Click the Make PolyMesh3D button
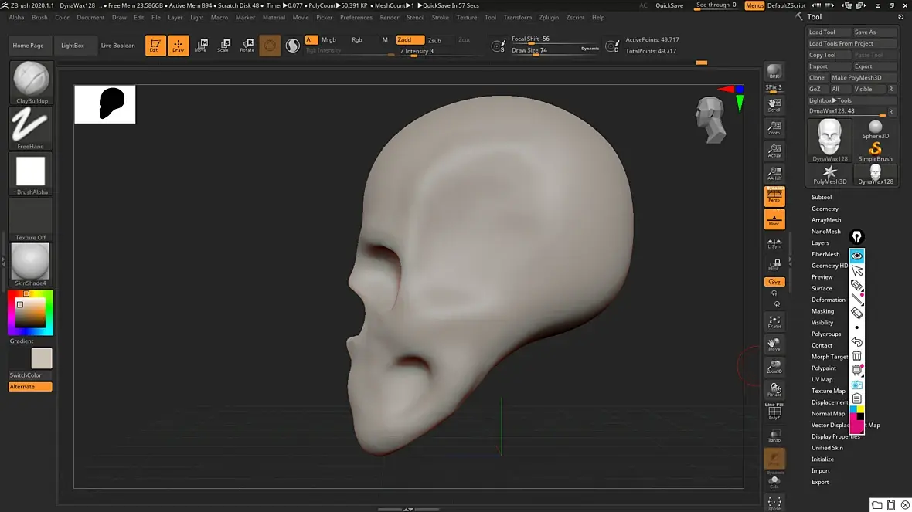This screenshot has height=512, width=912. click(863, 78)
